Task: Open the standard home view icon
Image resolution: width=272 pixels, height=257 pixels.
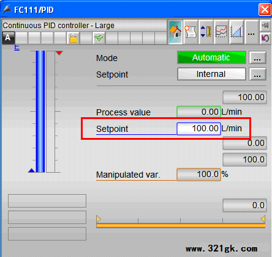Action: [x=175, y=32]
